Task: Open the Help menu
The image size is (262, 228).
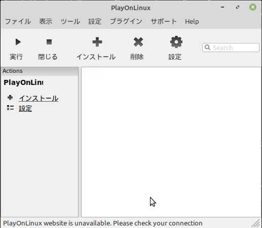Action: coord(192,22)
